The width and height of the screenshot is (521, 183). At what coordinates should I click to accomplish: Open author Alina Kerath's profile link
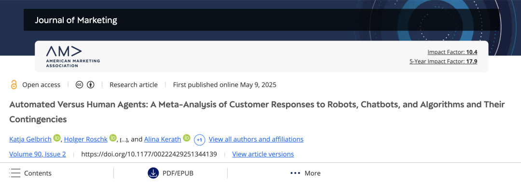tap(163, 139)
